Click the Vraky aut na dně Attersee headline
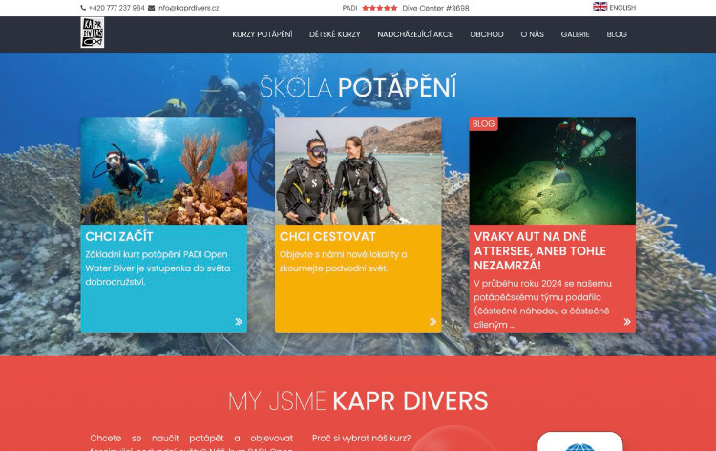Image resolution: width=716 pixels, height=451 pixels. point(538,249)
